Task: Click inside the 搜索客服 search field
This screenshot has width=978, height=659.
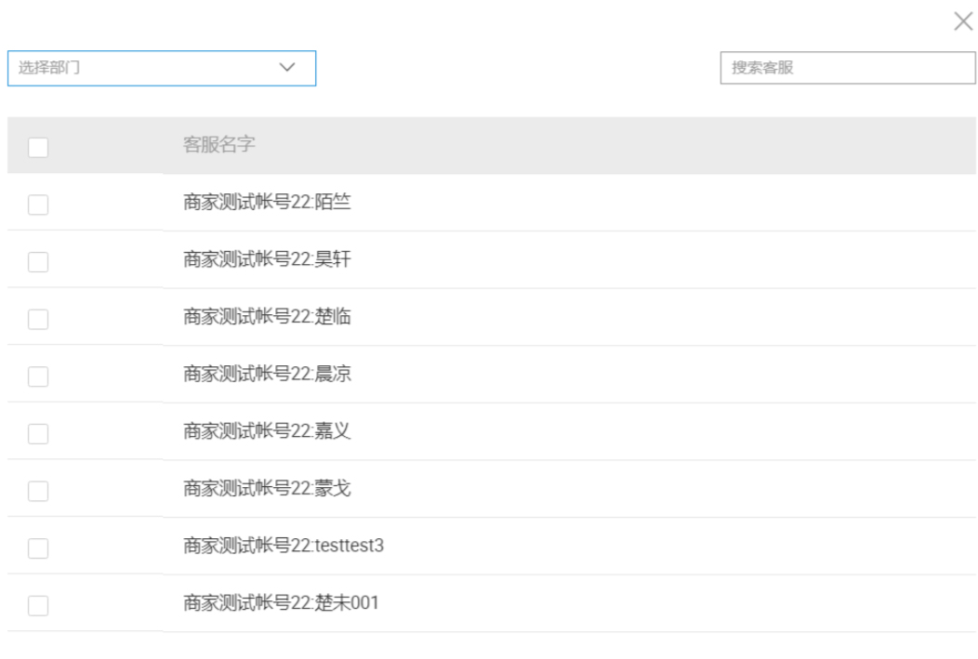Action: [847, 66]
